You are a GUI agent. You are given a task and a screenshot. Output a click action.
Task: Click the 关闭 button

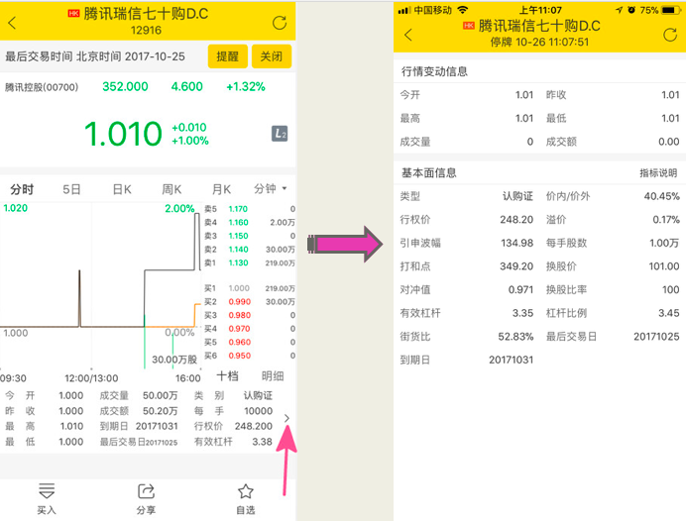pos(272,56)
